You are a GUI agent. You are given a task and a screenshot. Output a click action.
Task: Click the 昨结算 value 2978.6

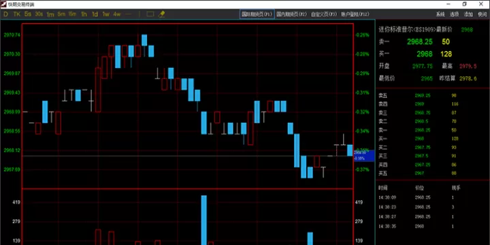[x=468, y=78]
